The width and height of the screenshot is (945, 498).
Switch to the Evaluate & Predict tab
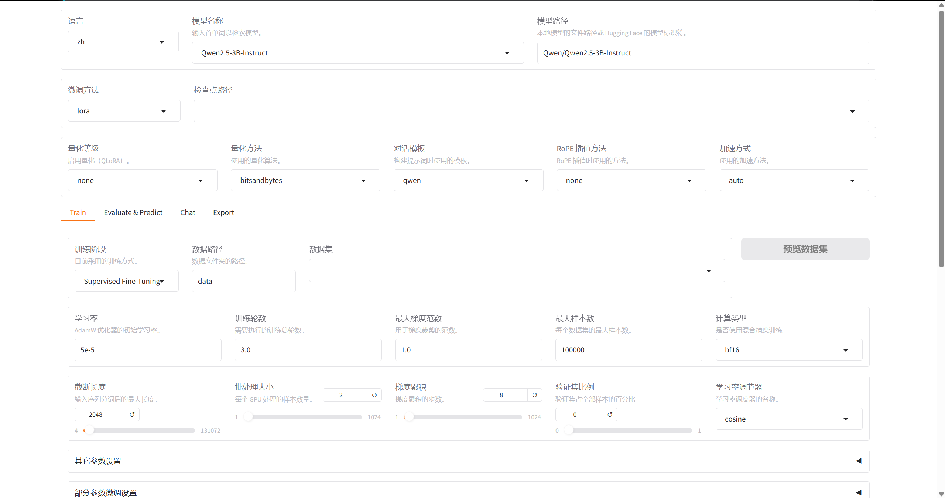[133, 212]
